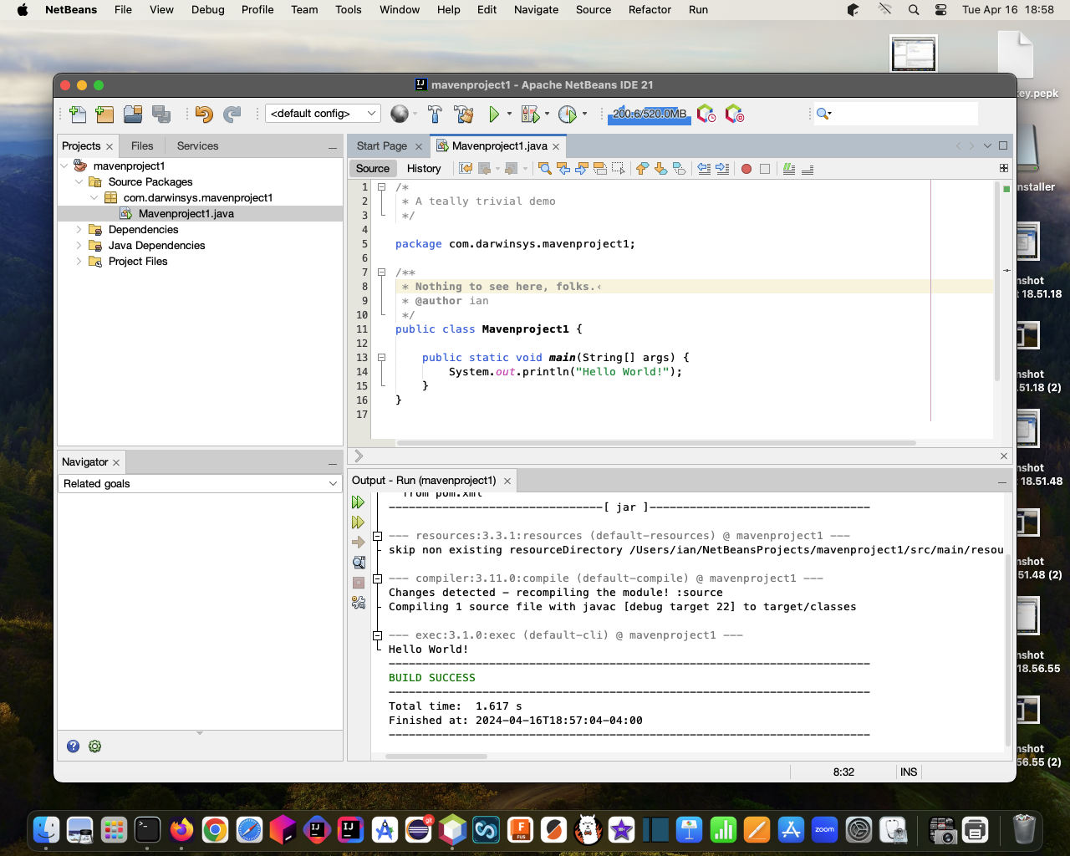Click the Shift Line Right icon
Screen dimensions: 1070x856
[722, 169]
